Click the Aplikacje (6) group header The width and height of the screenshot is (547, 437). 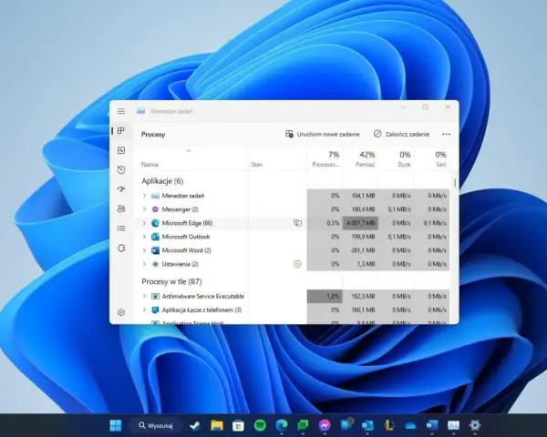tap(162, 181)
